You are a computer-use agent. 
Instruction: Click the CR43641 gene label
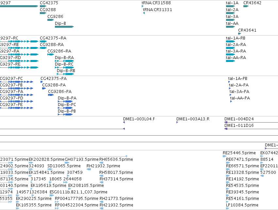pyautogui.click(x=247, y=30)
